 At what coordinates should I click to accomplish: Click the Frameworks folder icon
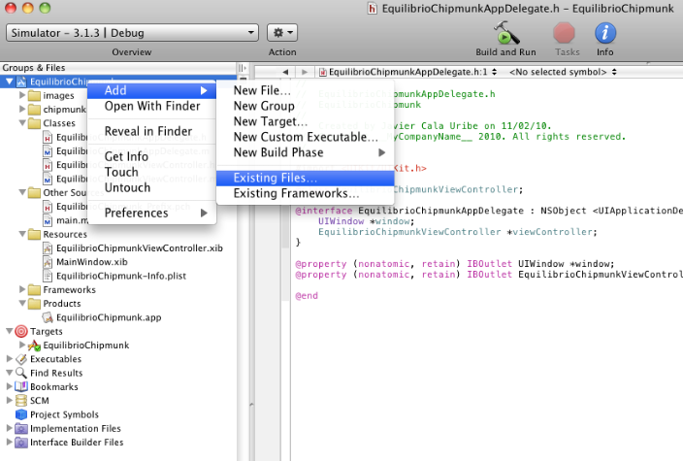click(34, 290)
